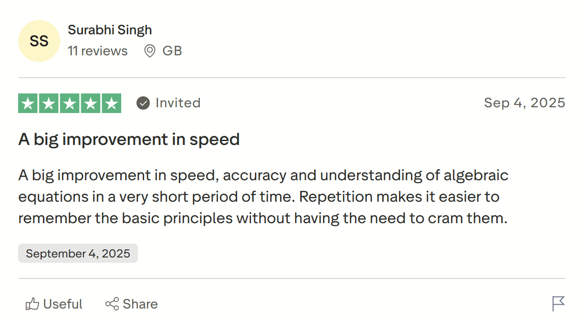Click the first green rating star
The width and height of the screenshot is (586, 319).
pos(28,103)
